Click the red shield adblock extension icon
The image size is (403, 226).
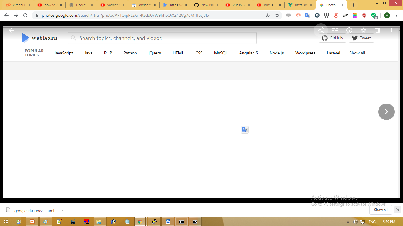click(364, 15)
